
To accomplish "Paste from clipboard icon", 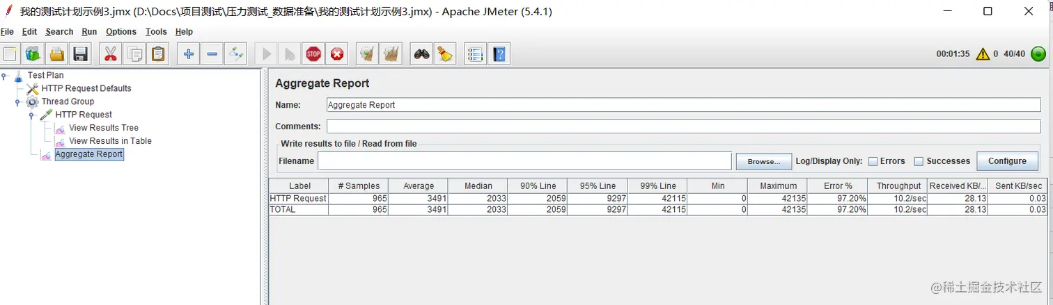I will (158, 53).
